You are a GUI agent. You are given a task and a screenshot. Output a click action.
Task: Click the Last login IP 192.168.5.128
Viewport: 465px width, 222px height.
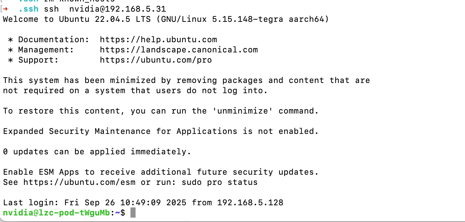point(250,202)
